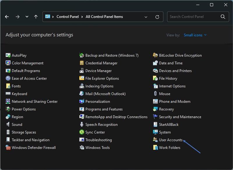Click the search magnifier button
This screenshot has height=170, width=233.
[223, 17]
